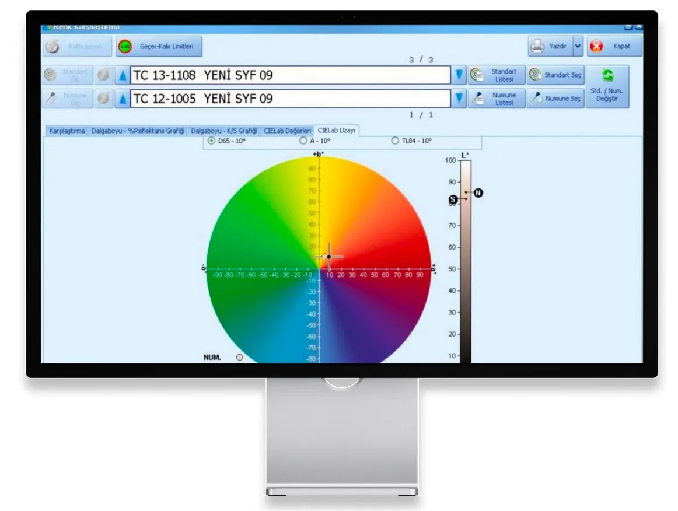Go to previous standard with up arrow
The height and width of the screenshot is (511, 678).
click(x=123, y=75)
